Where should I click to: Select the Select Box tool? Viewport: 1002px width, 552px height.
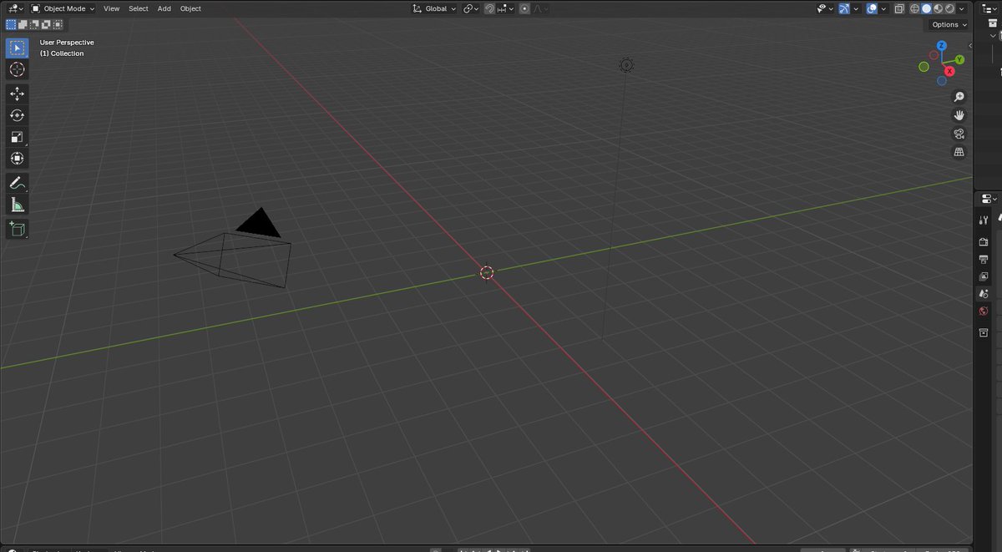point(17,48)
